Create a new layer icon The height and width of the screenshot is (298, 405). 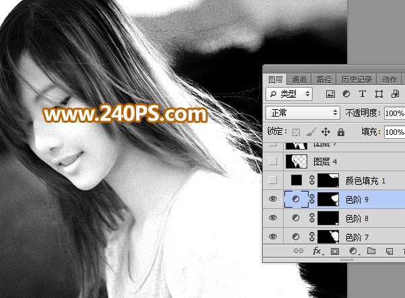tap(390, 251)
